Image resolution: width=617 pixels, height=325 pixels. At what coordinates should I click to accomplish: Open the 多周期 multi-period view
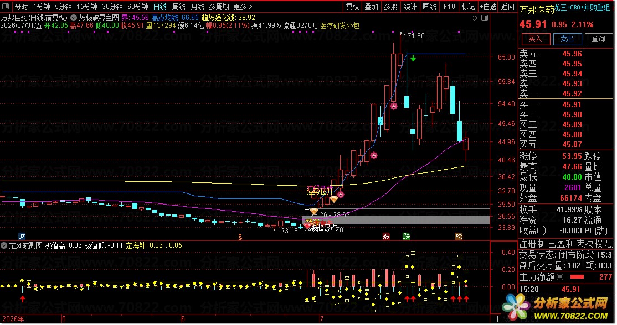pyautogui.click(x=219, y=7)
